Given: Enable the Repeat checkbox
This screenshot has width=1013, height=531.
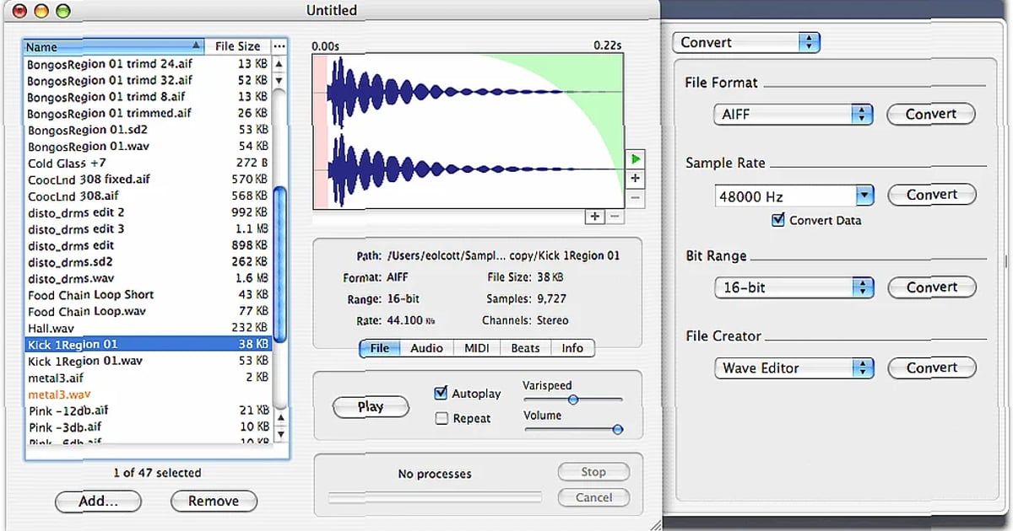Looking at the screenshot, I should [x=442, y=417].
